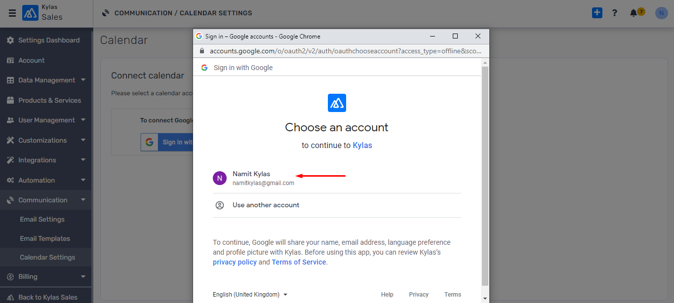Expand the Customizations menu arrow

coord(83,140)
